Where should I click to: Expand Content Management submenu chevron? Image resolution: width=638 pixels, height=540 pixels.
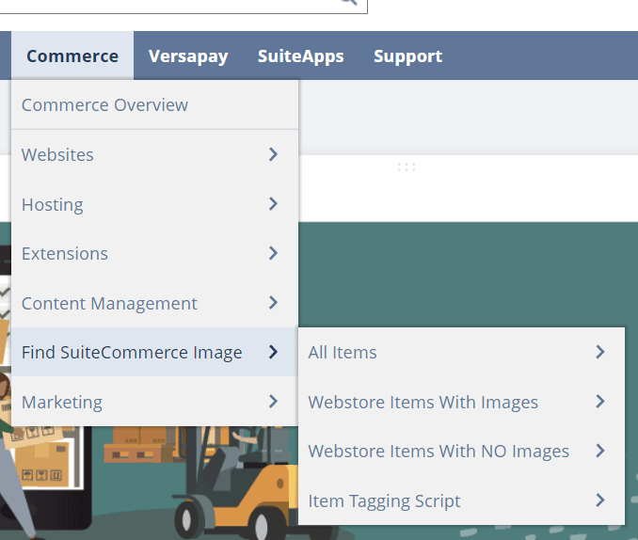point(274,302)
